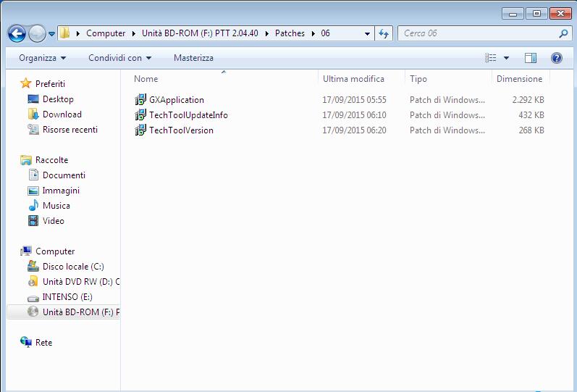This screenshot has width=577, height=392.
Task: Click the GXApplication file name
Action: click(177, 100)
